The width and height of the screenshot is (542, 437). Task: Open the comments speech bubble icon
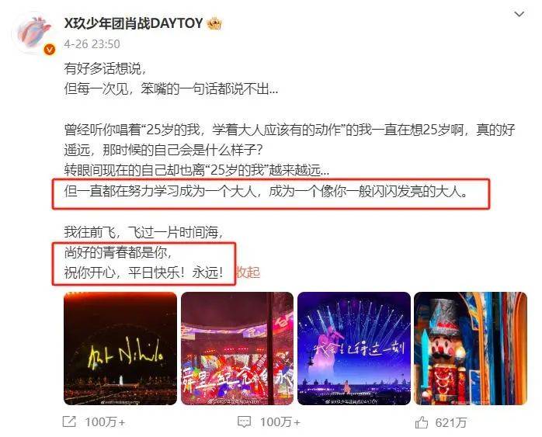[245, 421]
